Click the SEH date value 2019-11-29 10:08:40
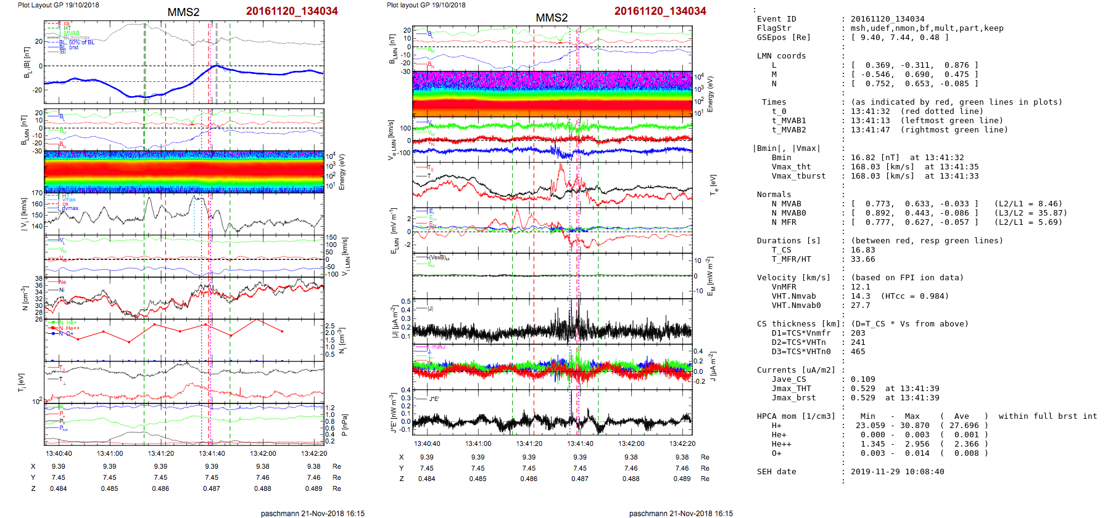The width and height of the screenshot is (1113, 518). tap(897, 472)
